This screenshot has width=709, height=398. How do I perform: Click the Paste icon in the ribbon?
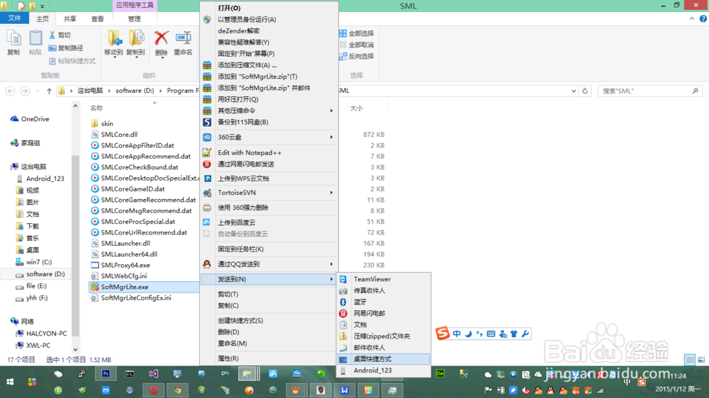[x=35, y=43]
